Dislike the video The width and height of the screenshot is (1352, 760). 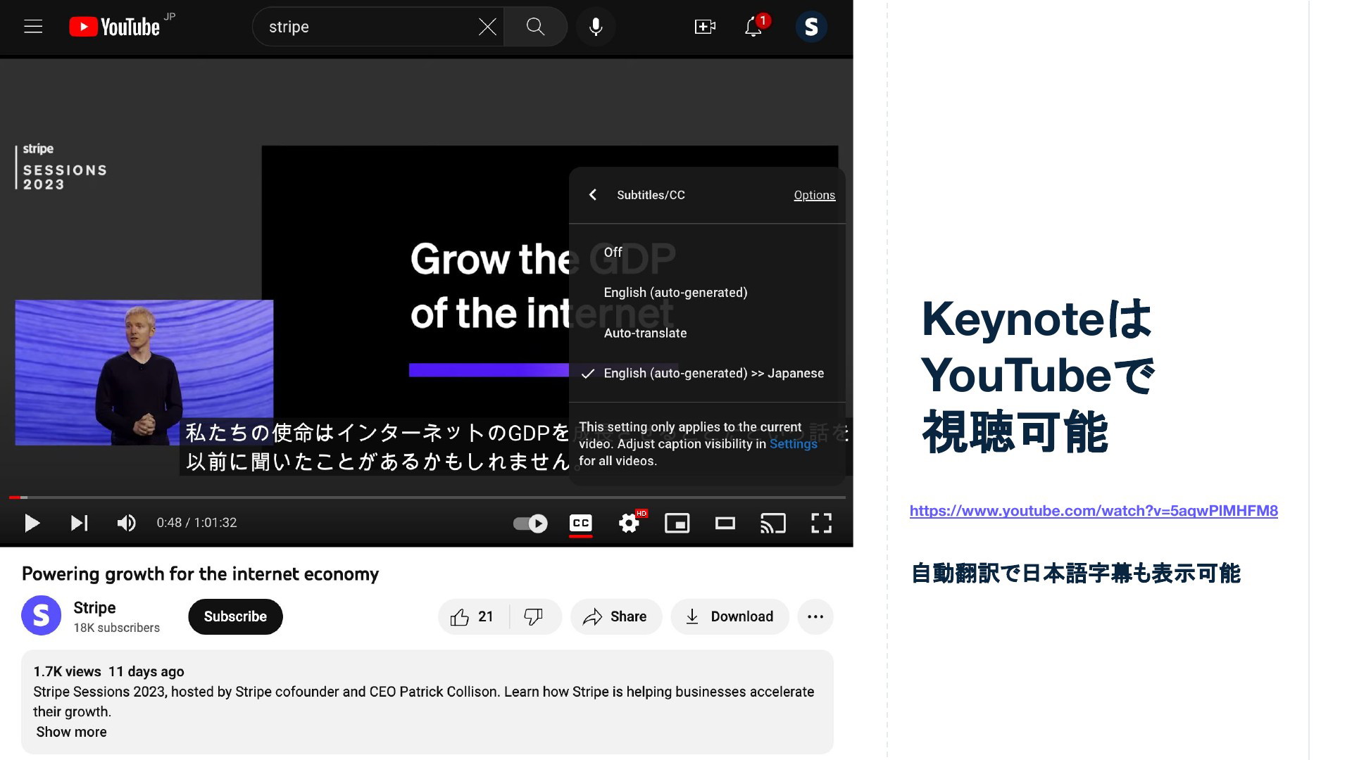534,617
